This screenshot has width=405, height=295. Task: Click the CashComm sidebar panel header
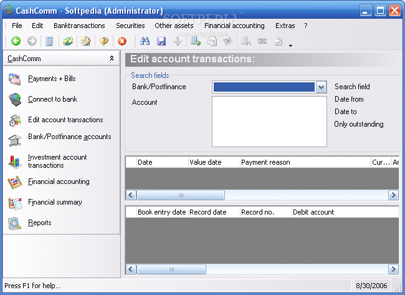click(62, 59)
